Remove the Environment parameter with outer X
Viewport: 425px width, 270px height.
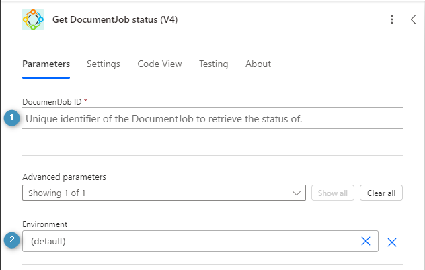click(392, 242)
